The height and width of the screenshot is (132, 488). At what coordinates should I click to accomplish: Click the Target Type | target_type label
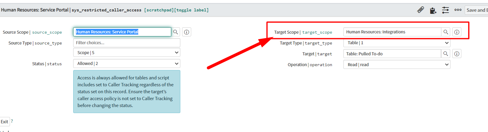(x=306, y=43)
